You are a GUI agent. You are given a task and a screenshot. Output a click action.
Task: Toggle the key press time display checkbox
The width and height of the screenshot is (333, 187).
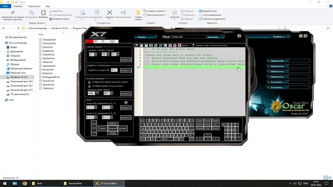point(89,82)
